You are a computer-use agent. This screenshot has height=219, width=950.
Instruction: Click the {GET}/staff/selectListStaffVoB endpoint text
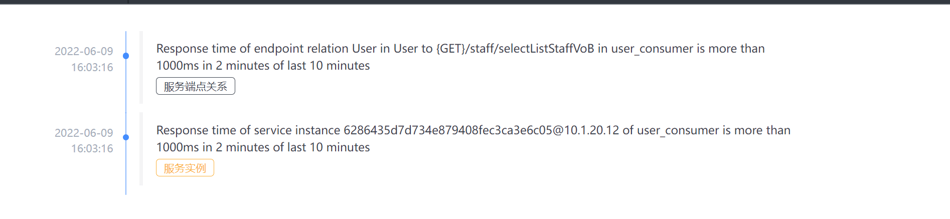(515, 49)
